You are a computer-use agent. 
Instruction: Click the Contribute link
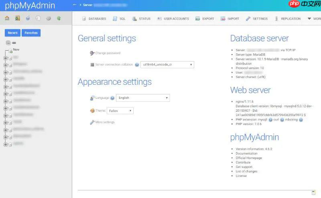(x=243, y=162)
